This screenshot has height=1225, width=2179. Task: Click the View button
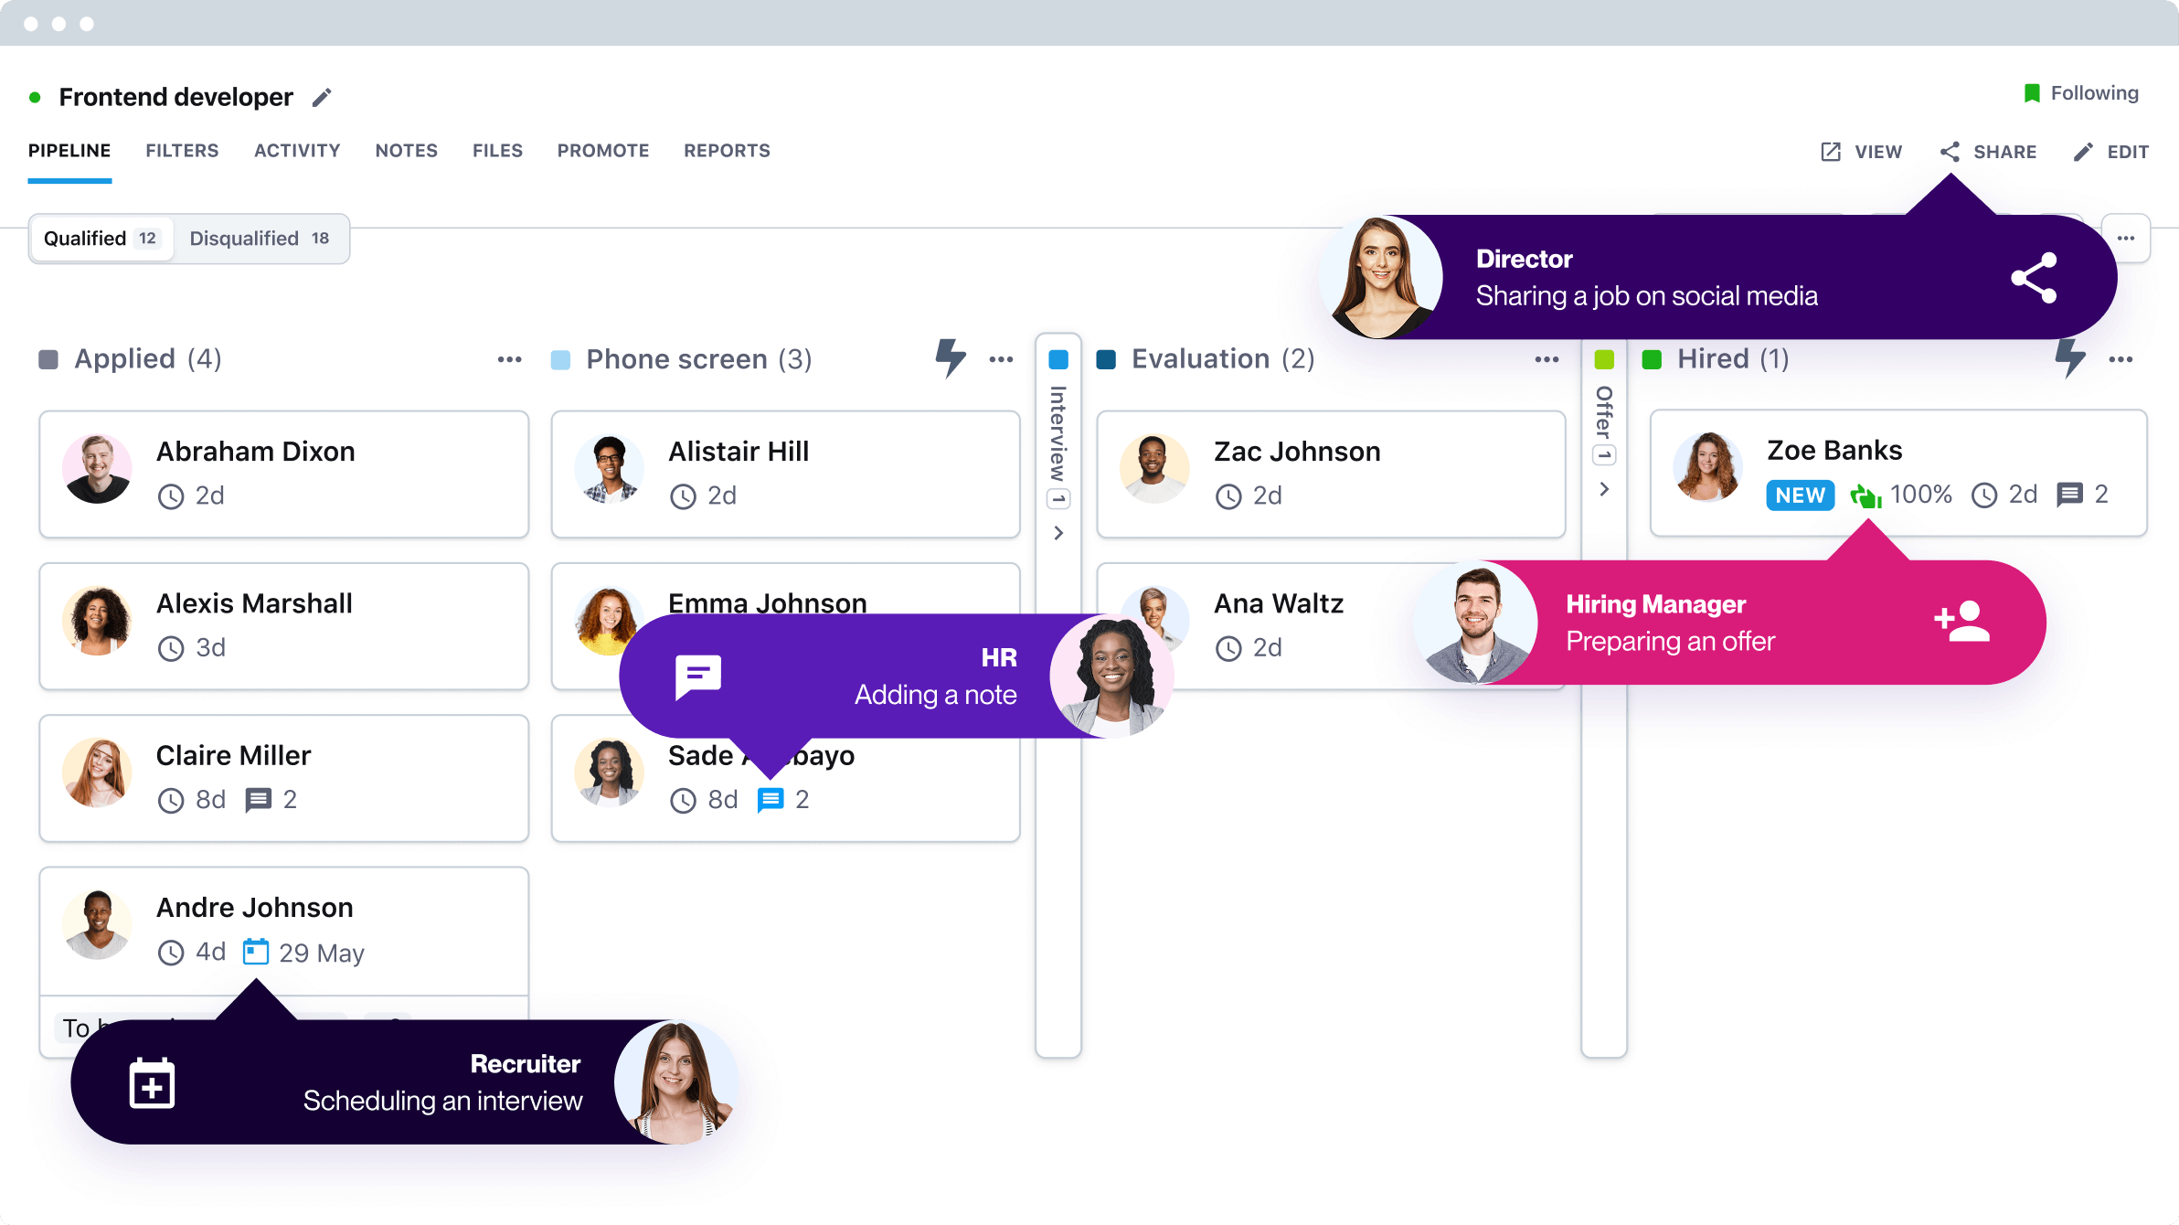point(1861,152)
